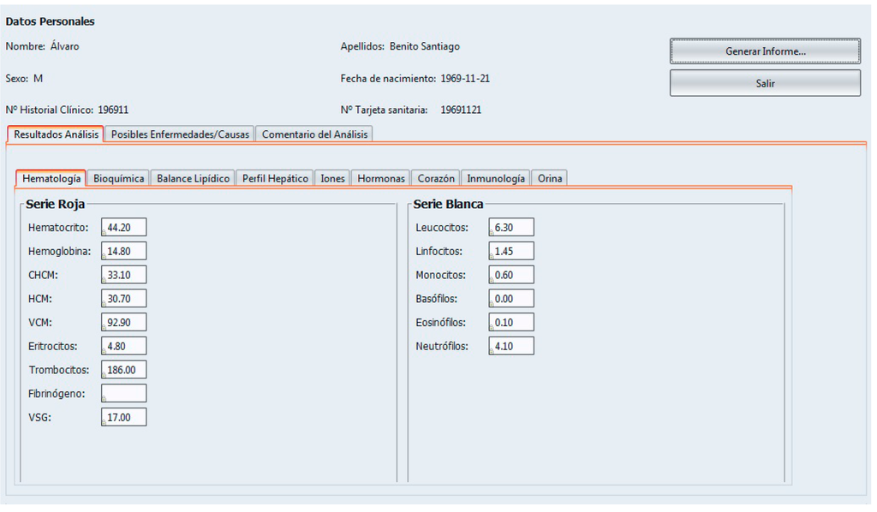Click the Trombocitos input box

click(x=124, y=370)
